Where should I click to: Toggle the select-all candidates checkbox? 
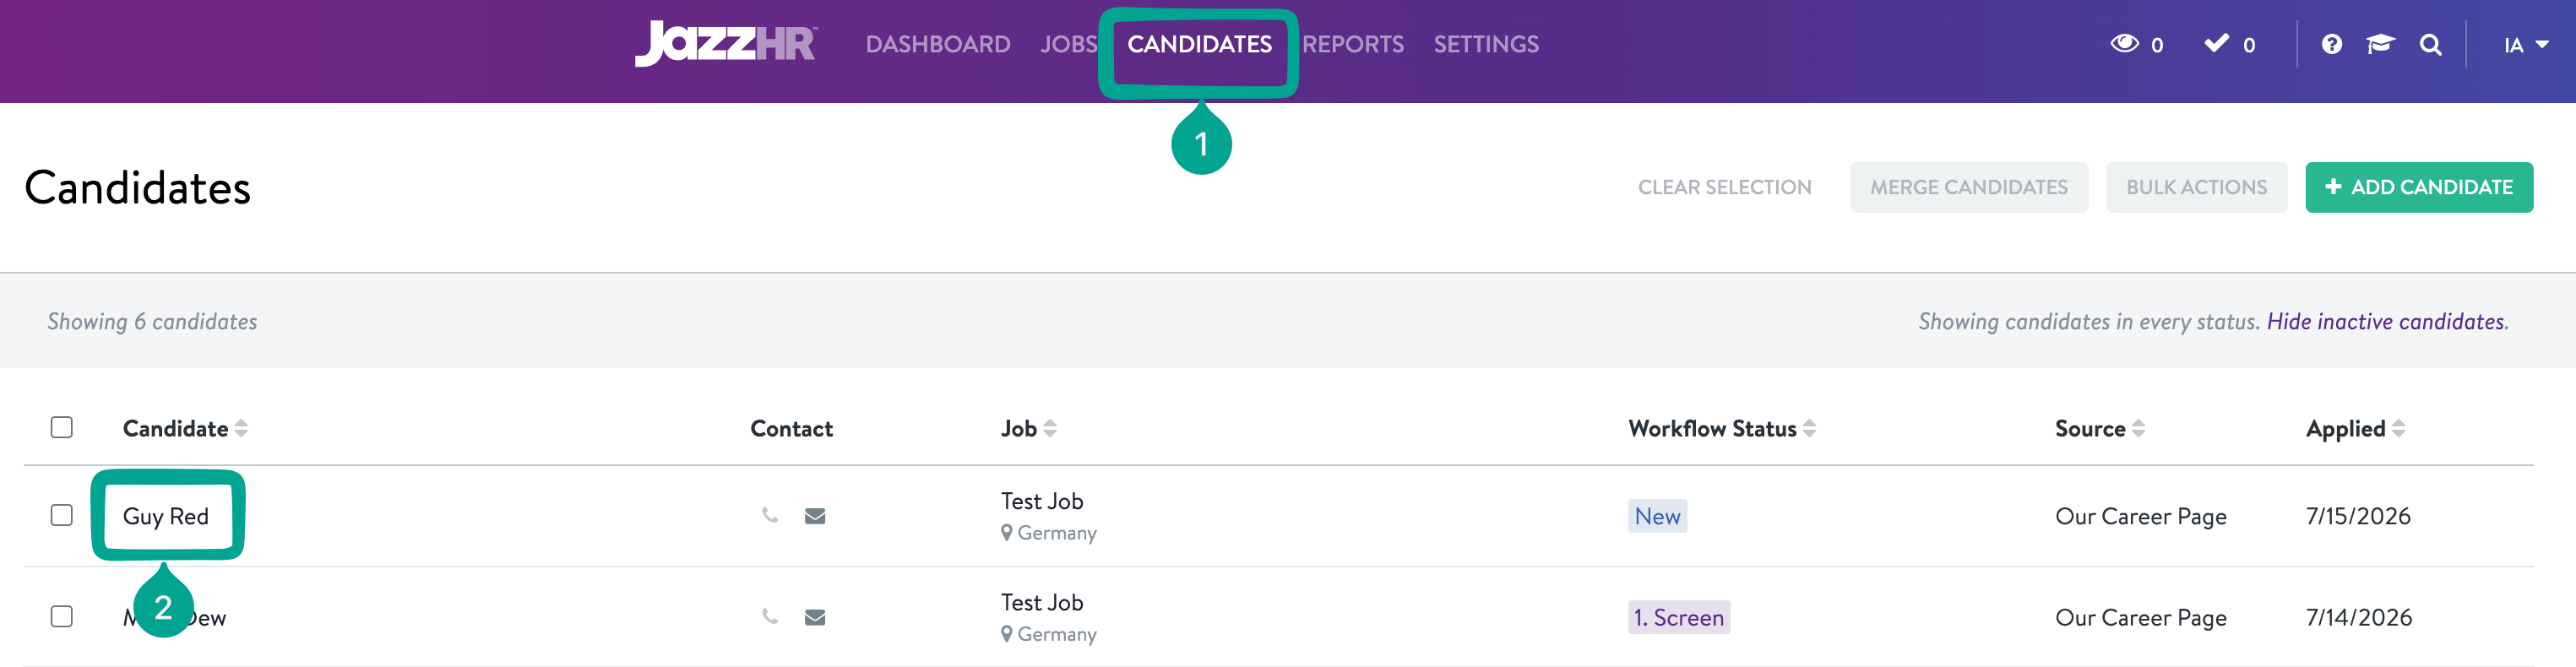click(x=62, y=427)
